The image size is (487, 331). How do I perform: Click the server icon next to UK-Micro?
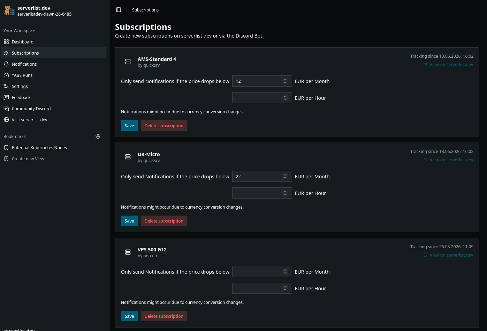click(x=128, y=157)
